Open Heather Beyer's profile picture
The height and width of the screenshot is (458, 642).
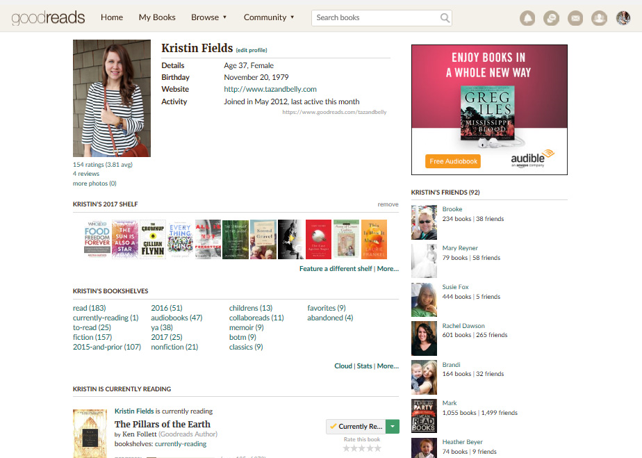click(424, 448)
